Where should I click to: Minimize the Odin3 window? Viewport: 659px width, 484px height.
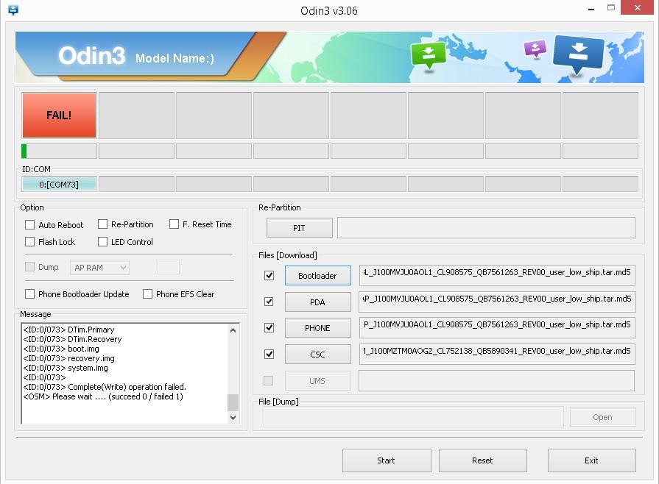pyautogui.click(x=591, y=8)
